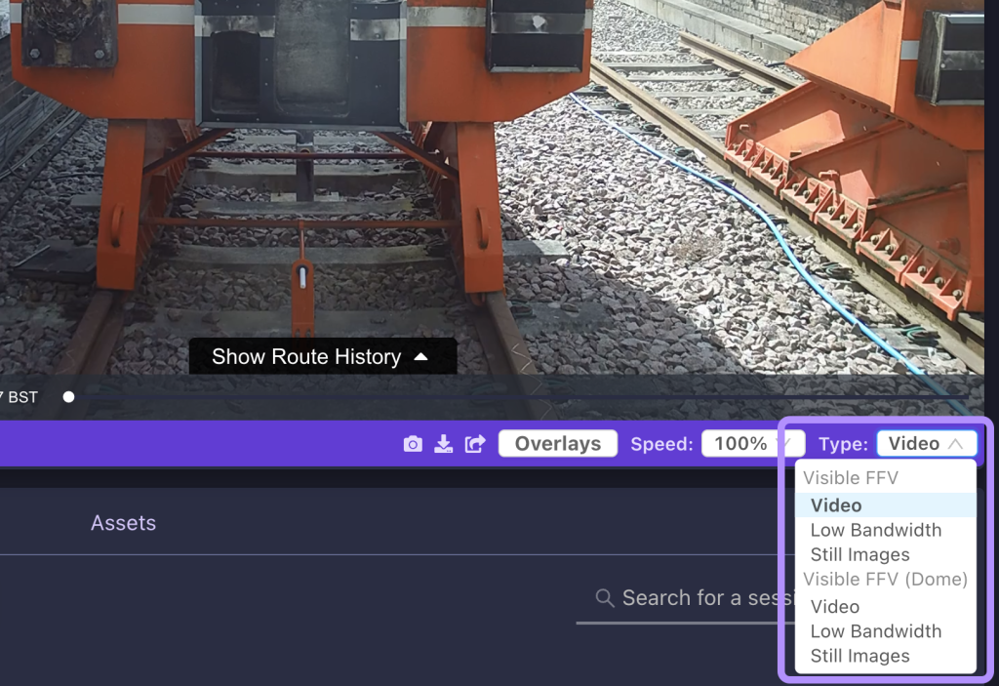Click the search magnifier icon
Viewport: 999px width, 686px height.
tap(605, 598)
